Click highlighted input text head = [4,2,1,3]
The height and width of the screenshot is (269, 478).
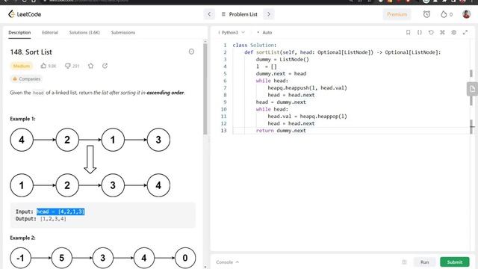coord(60,211)
